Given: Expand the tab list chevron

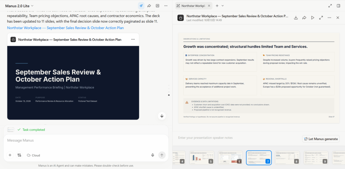Looking at the screenshot, I should (223, 6).
